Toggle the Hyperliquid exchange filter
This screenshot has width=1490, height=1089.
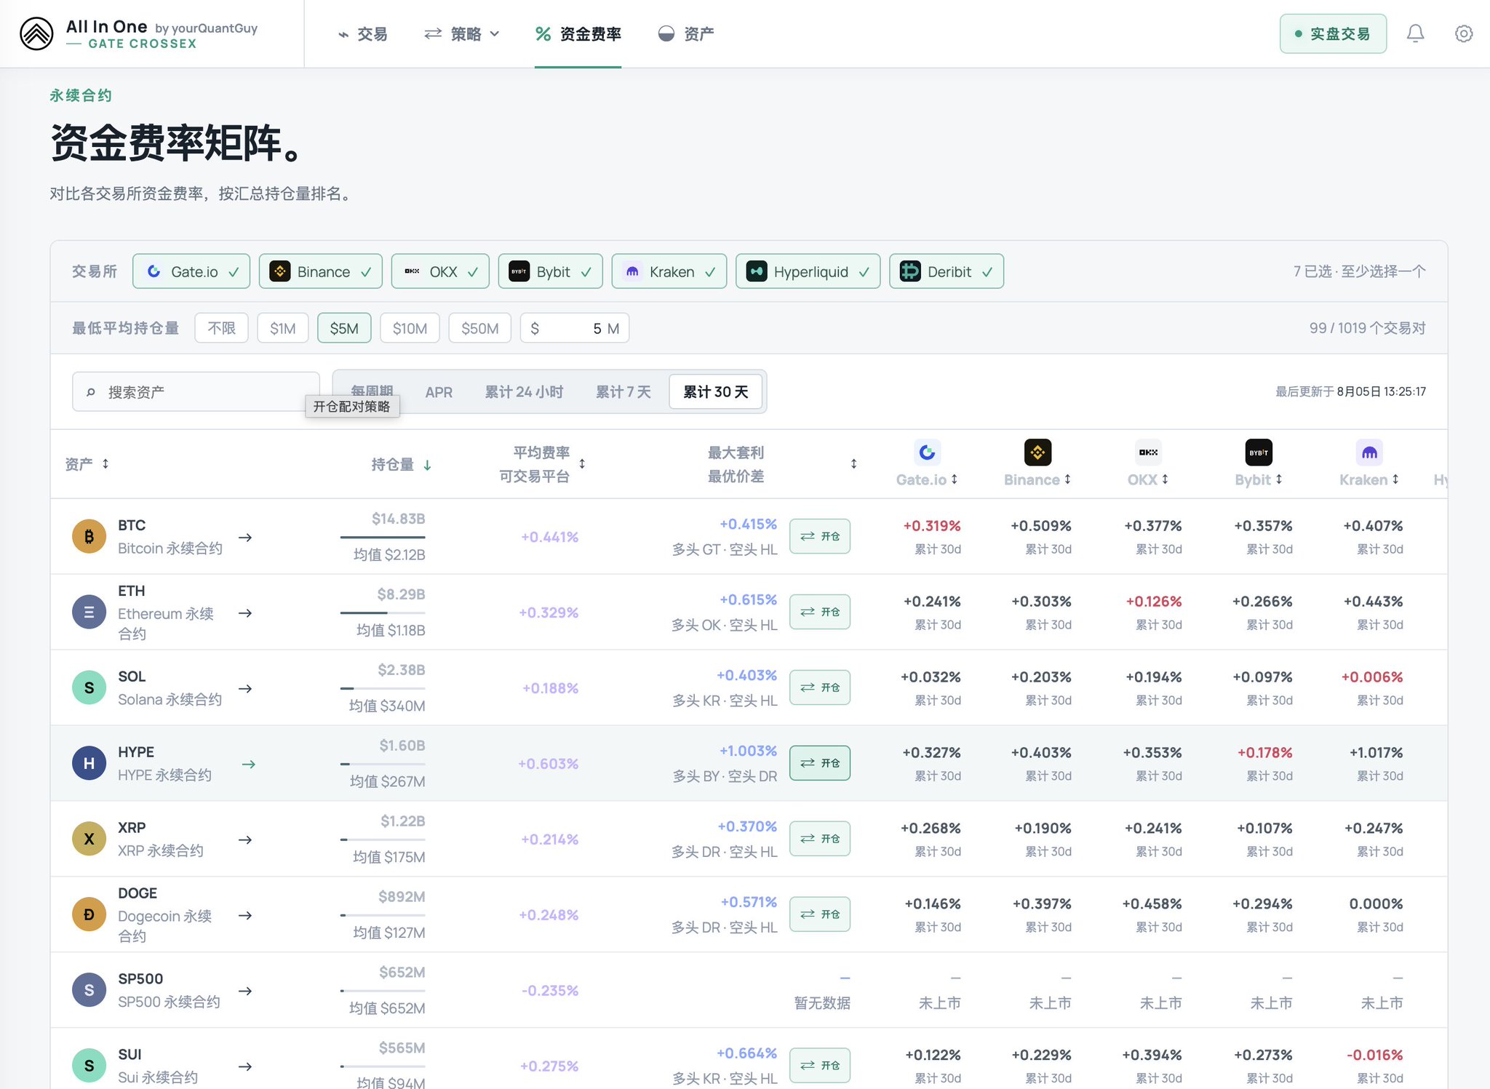pos(808,271)
